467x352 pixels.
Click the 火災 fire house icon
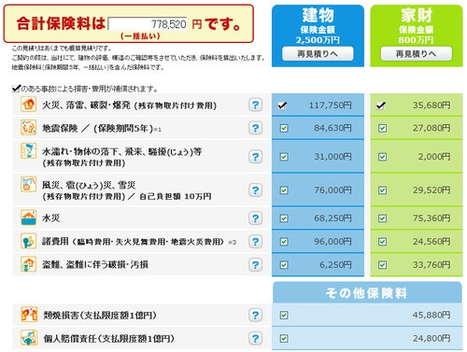pyautogui.click(x=29, y=105)
